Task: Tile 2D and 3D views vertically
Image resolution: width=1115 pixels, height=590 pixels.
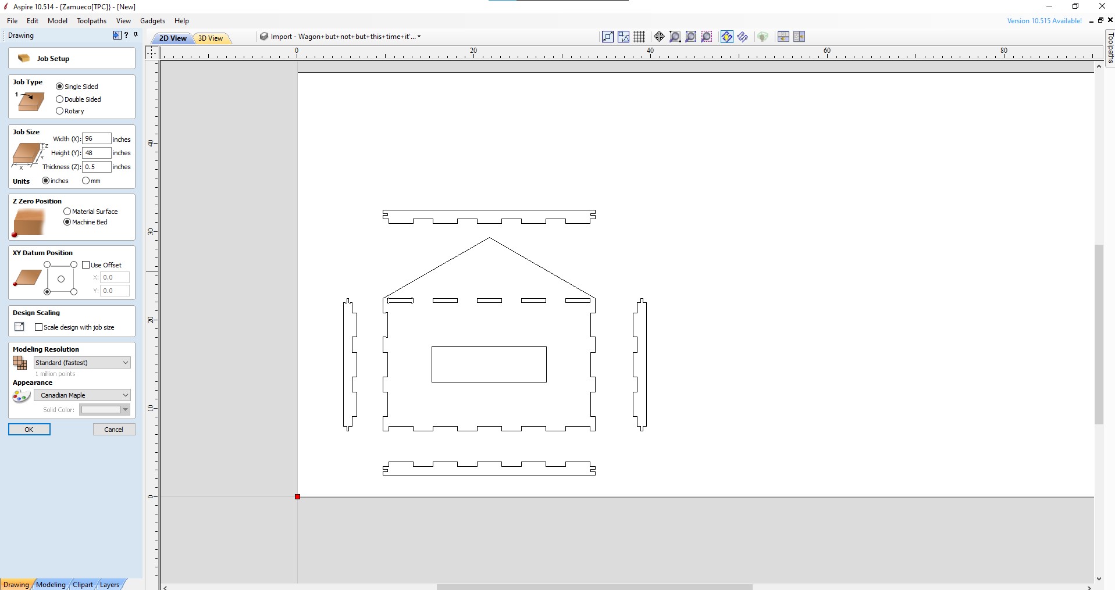Action: [x=799, y=37]
